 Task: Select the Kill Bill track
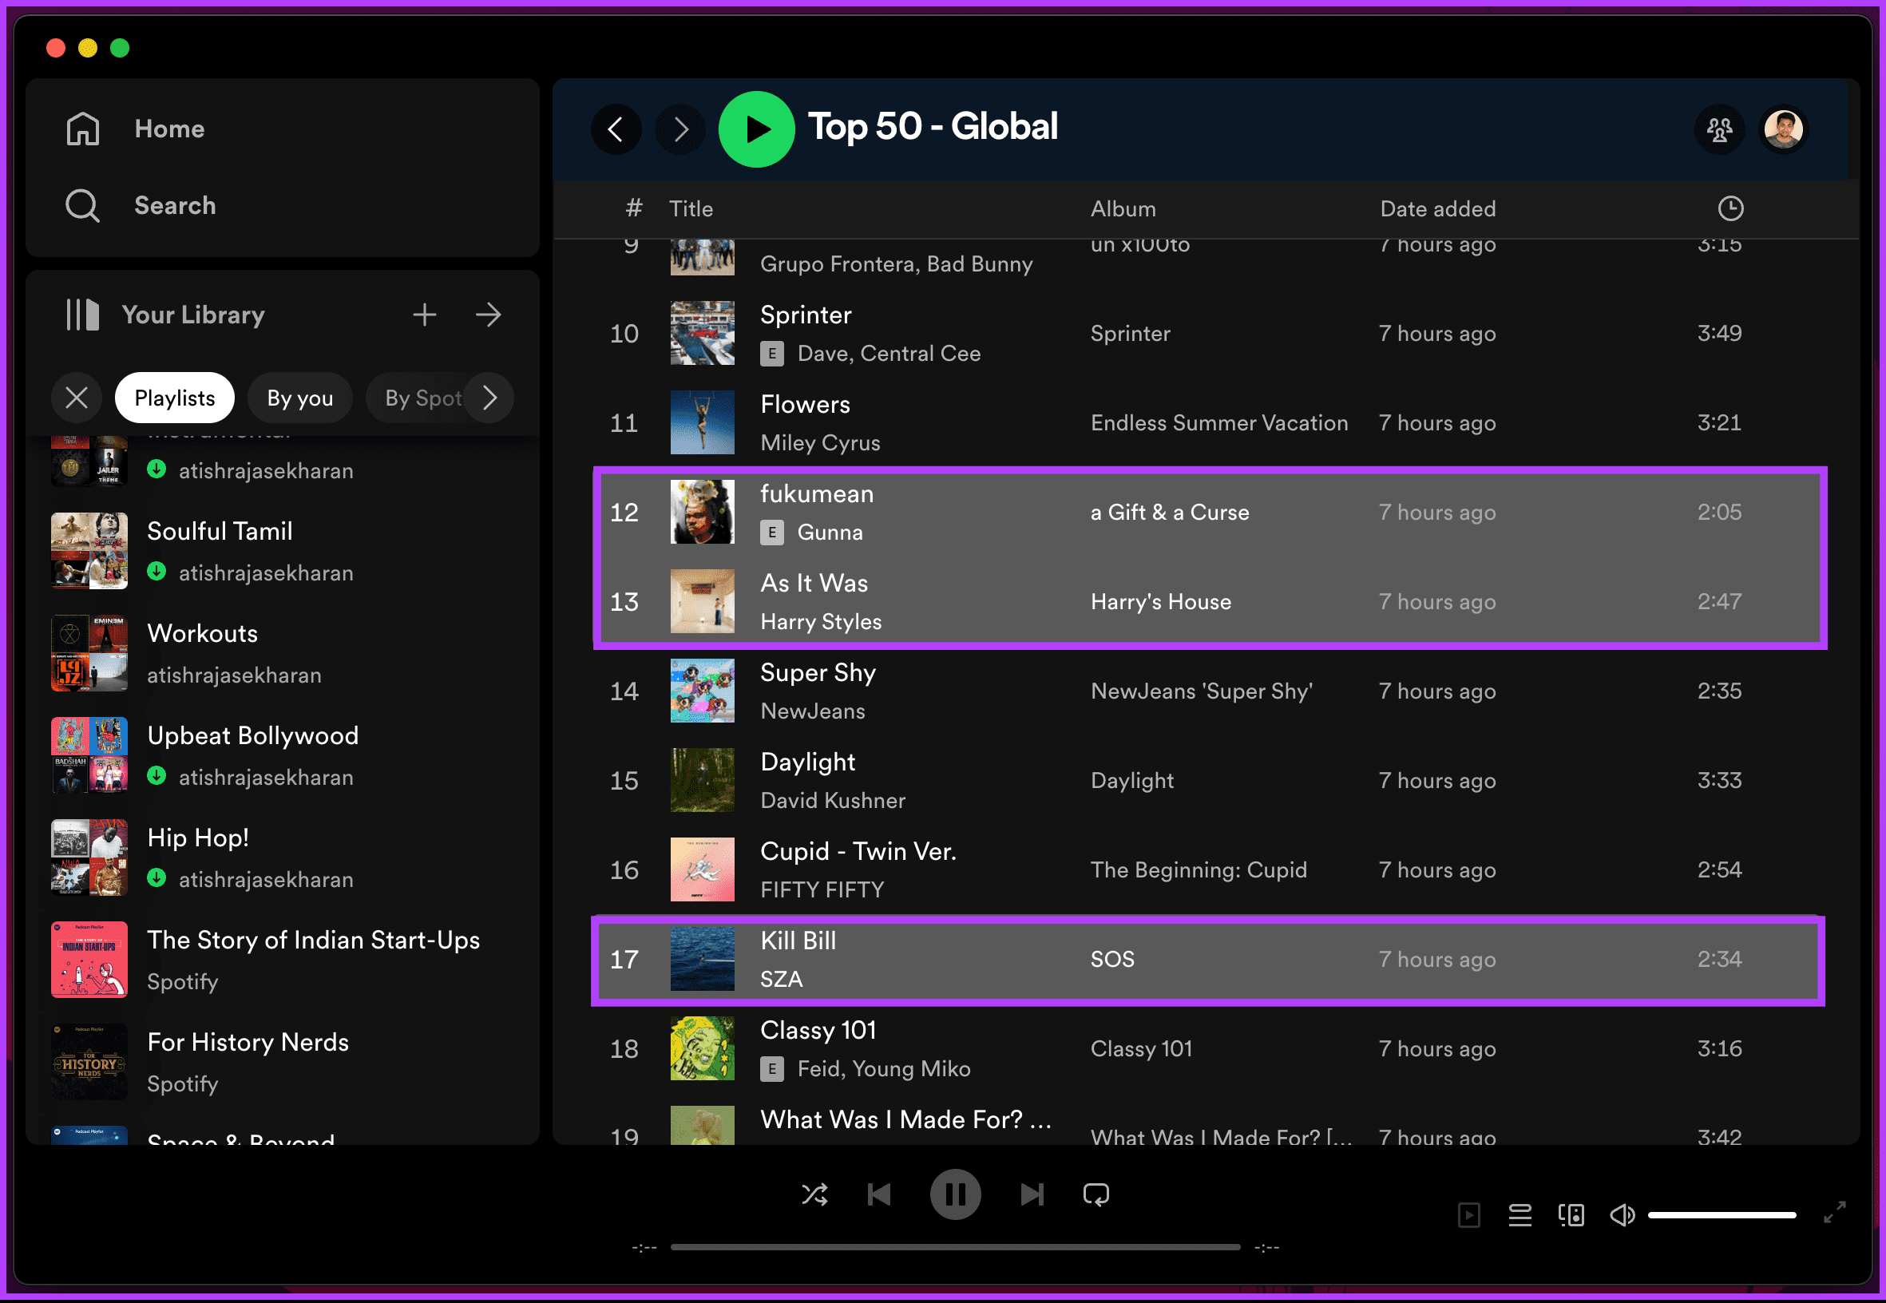pyautogui.click(x=798, y=941)
